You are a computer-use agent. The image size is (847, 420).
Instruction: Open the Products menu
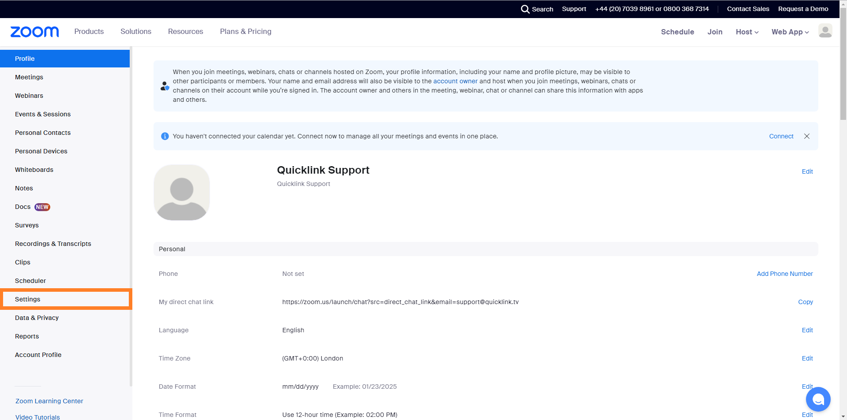(89, 31)
